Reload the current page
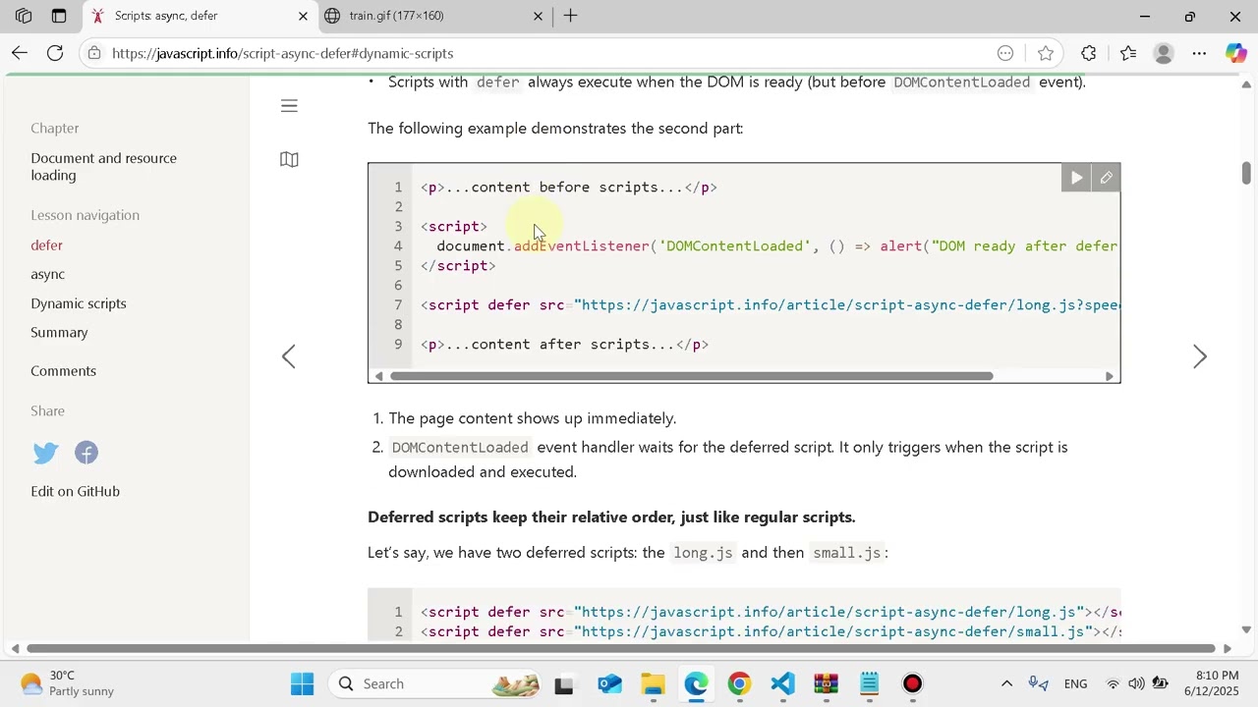This screenshot has width=1258, height=707. 55,53
